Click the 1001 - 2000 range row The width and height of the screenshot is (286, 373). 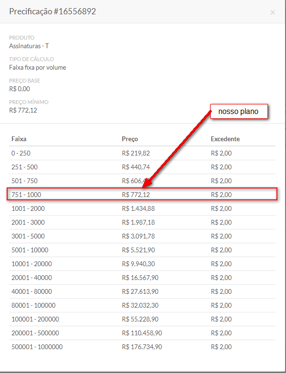point(28,208)
